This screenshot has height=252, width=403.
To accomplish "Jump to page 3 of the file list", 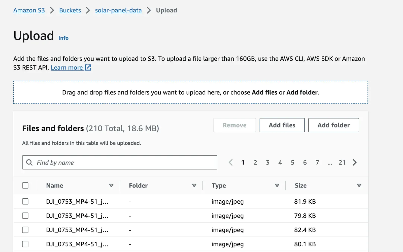I will [268, 163].
